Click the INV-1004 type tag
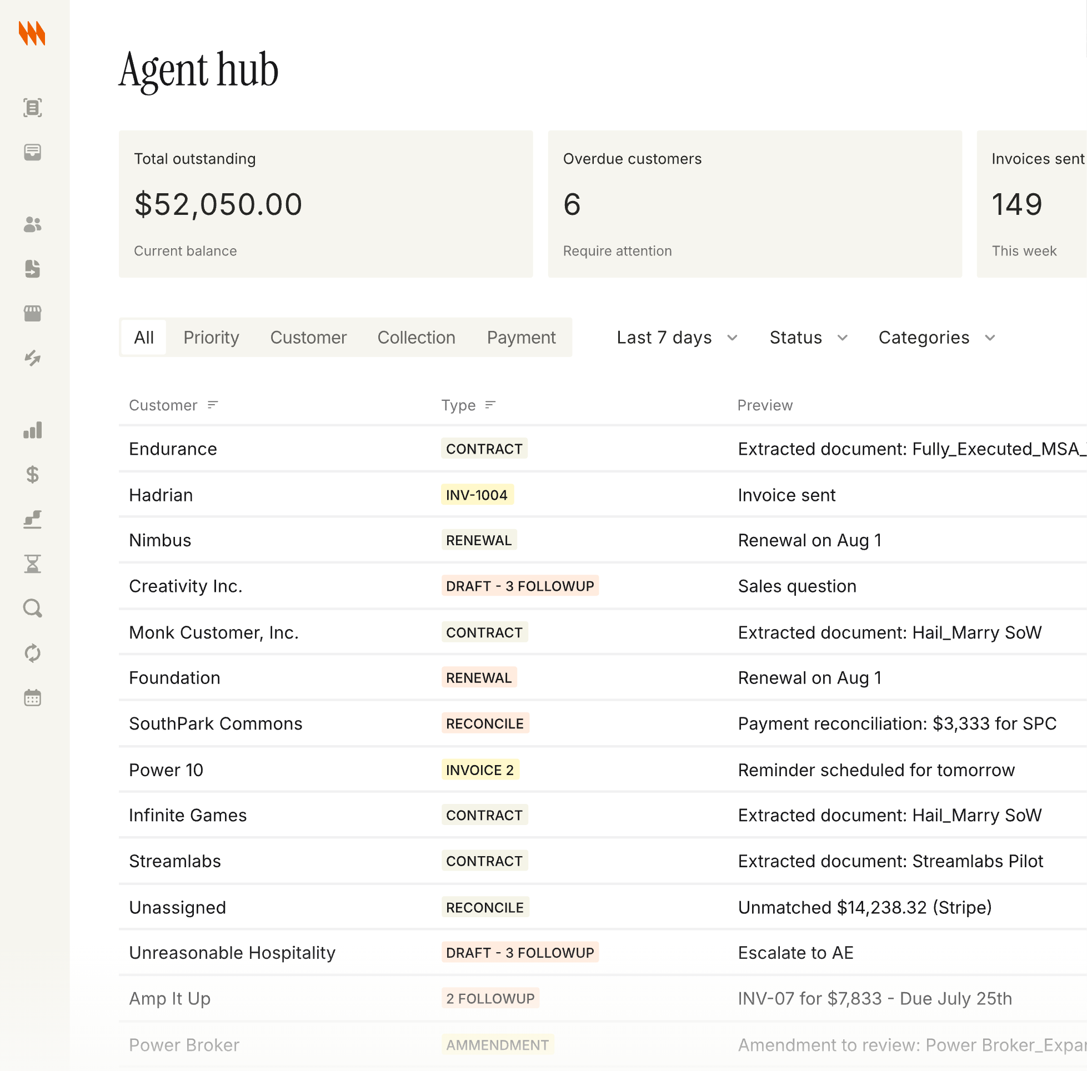 point(477,495)
